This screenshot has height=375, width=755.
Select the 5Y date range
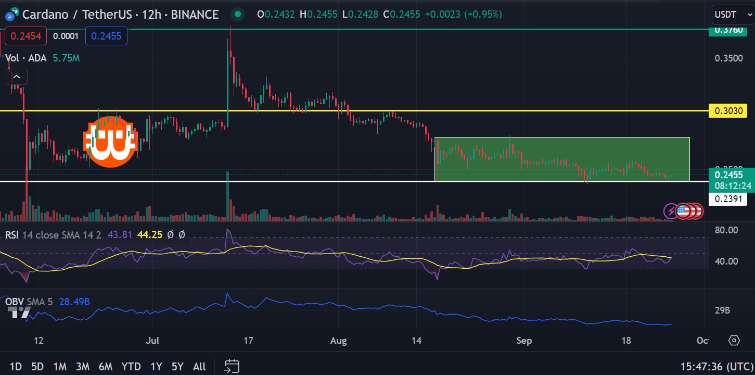pos(178,367)
